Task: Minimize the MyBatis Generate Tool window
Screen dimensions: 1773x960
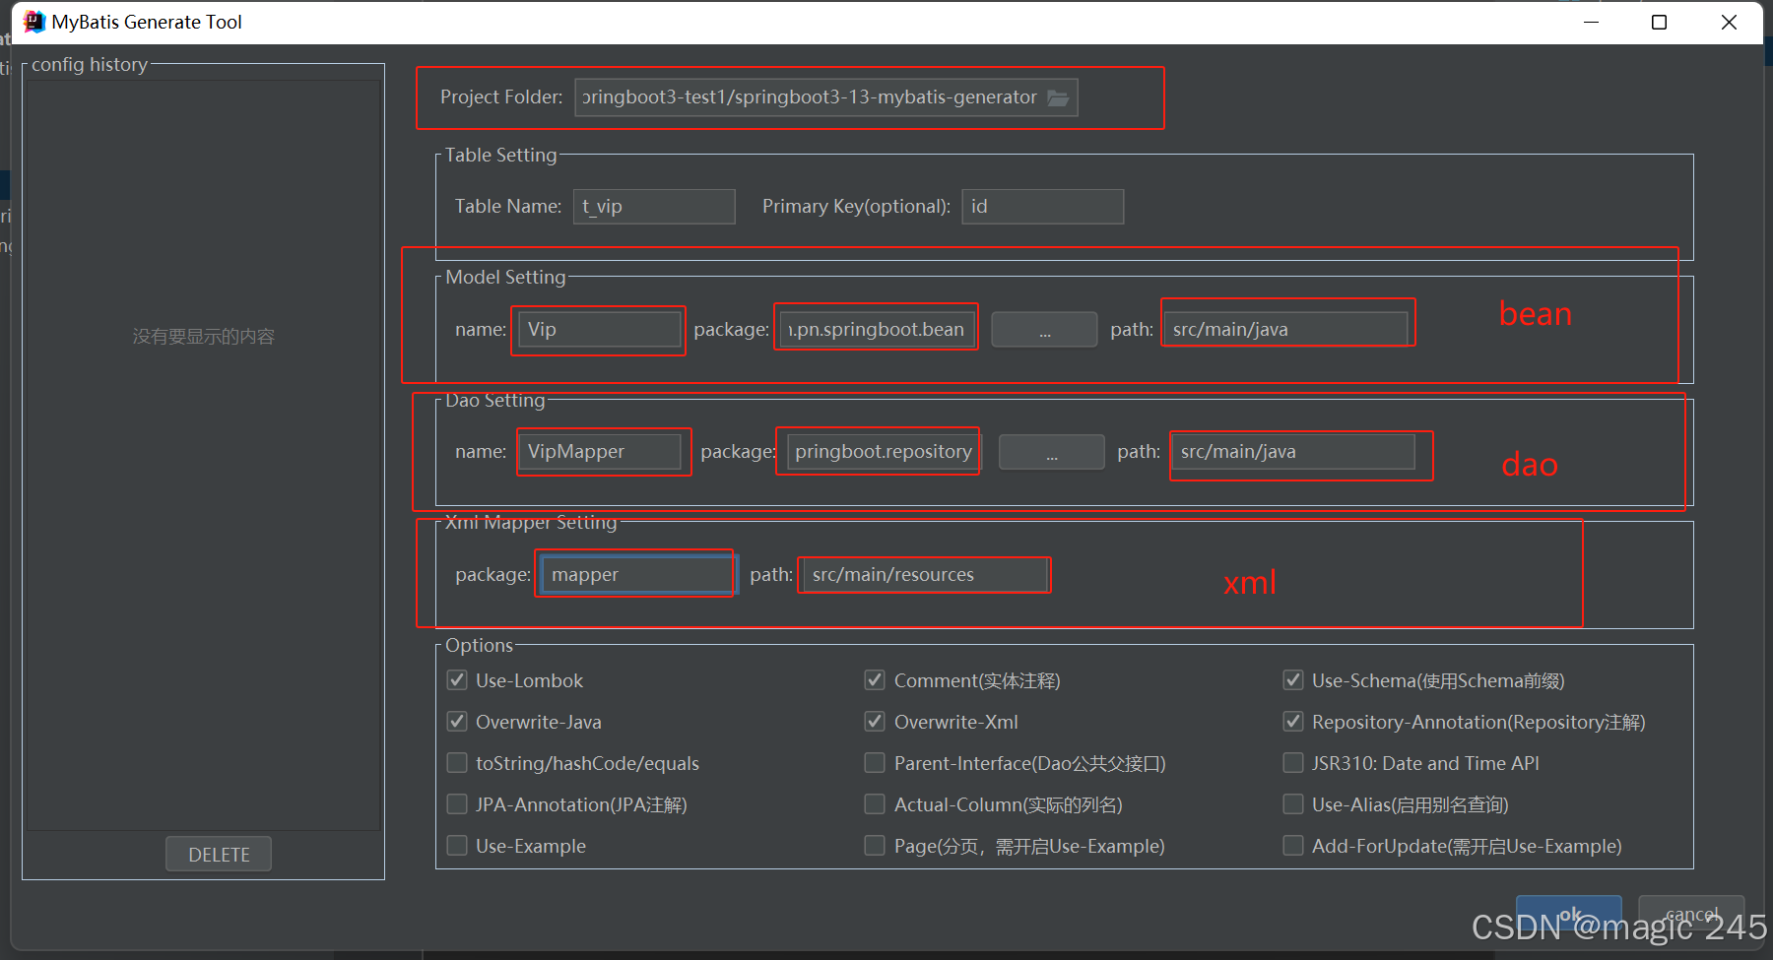Action: pos(1591,22)
